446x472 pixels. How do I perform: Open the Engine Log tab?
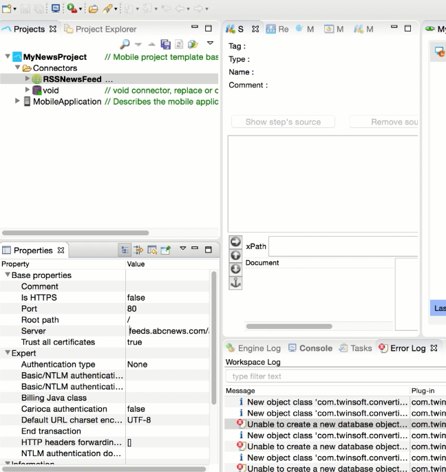(253, 348)
